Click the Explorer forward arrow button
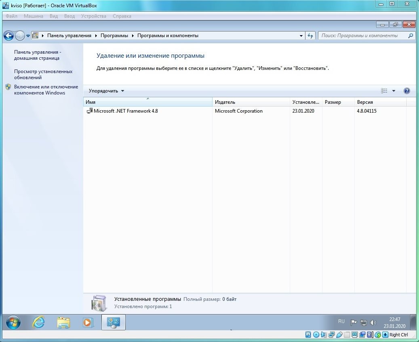Viewport: 419px width, 342px height. click(20, 36)
